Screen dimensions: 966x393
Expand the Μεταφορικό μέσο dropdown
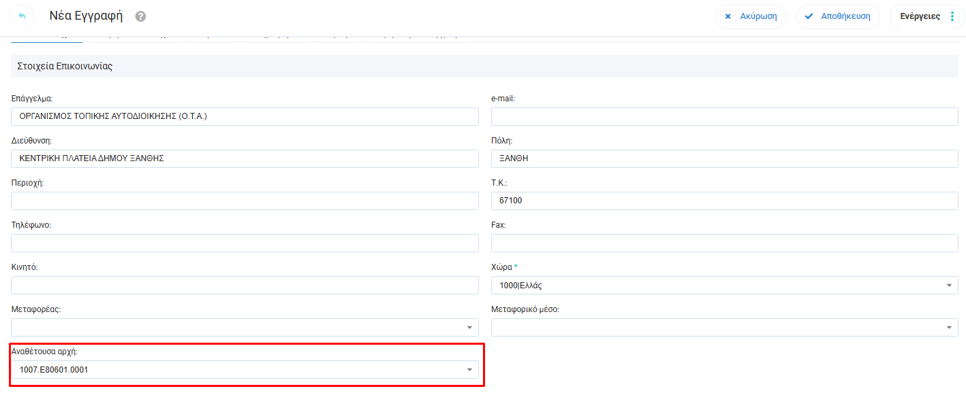click(x=949, y=328)
